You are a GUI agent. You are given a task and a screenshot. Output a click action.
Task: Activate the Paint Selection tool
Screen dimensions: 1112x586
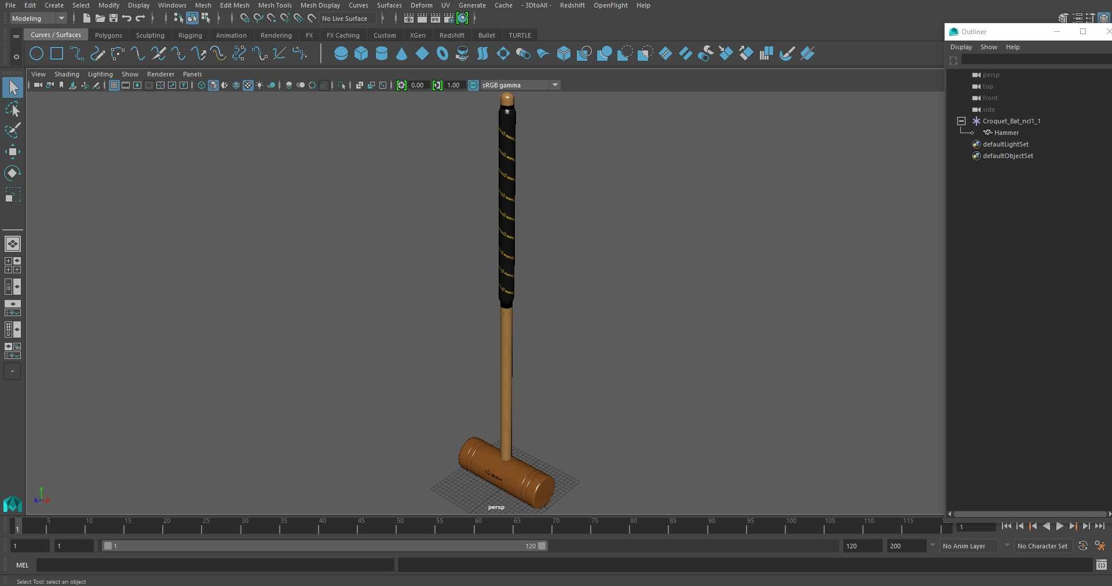click(13, 130)
